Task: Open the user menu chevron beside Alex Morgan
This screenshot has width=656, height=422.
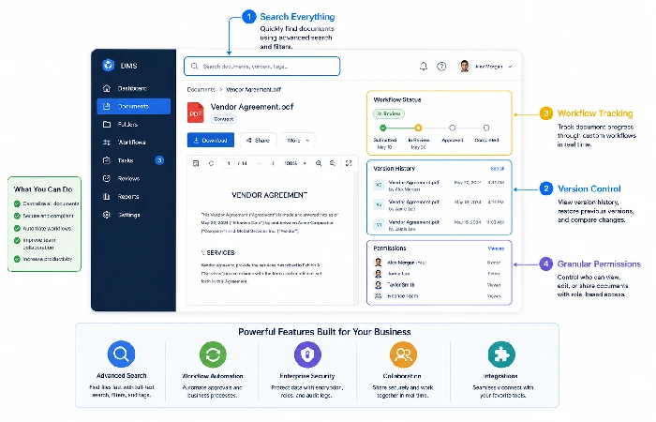Action: [510, 67]
